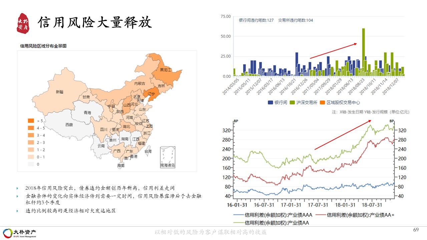Click the '> 5' legend color swatch

pos(31,121)
